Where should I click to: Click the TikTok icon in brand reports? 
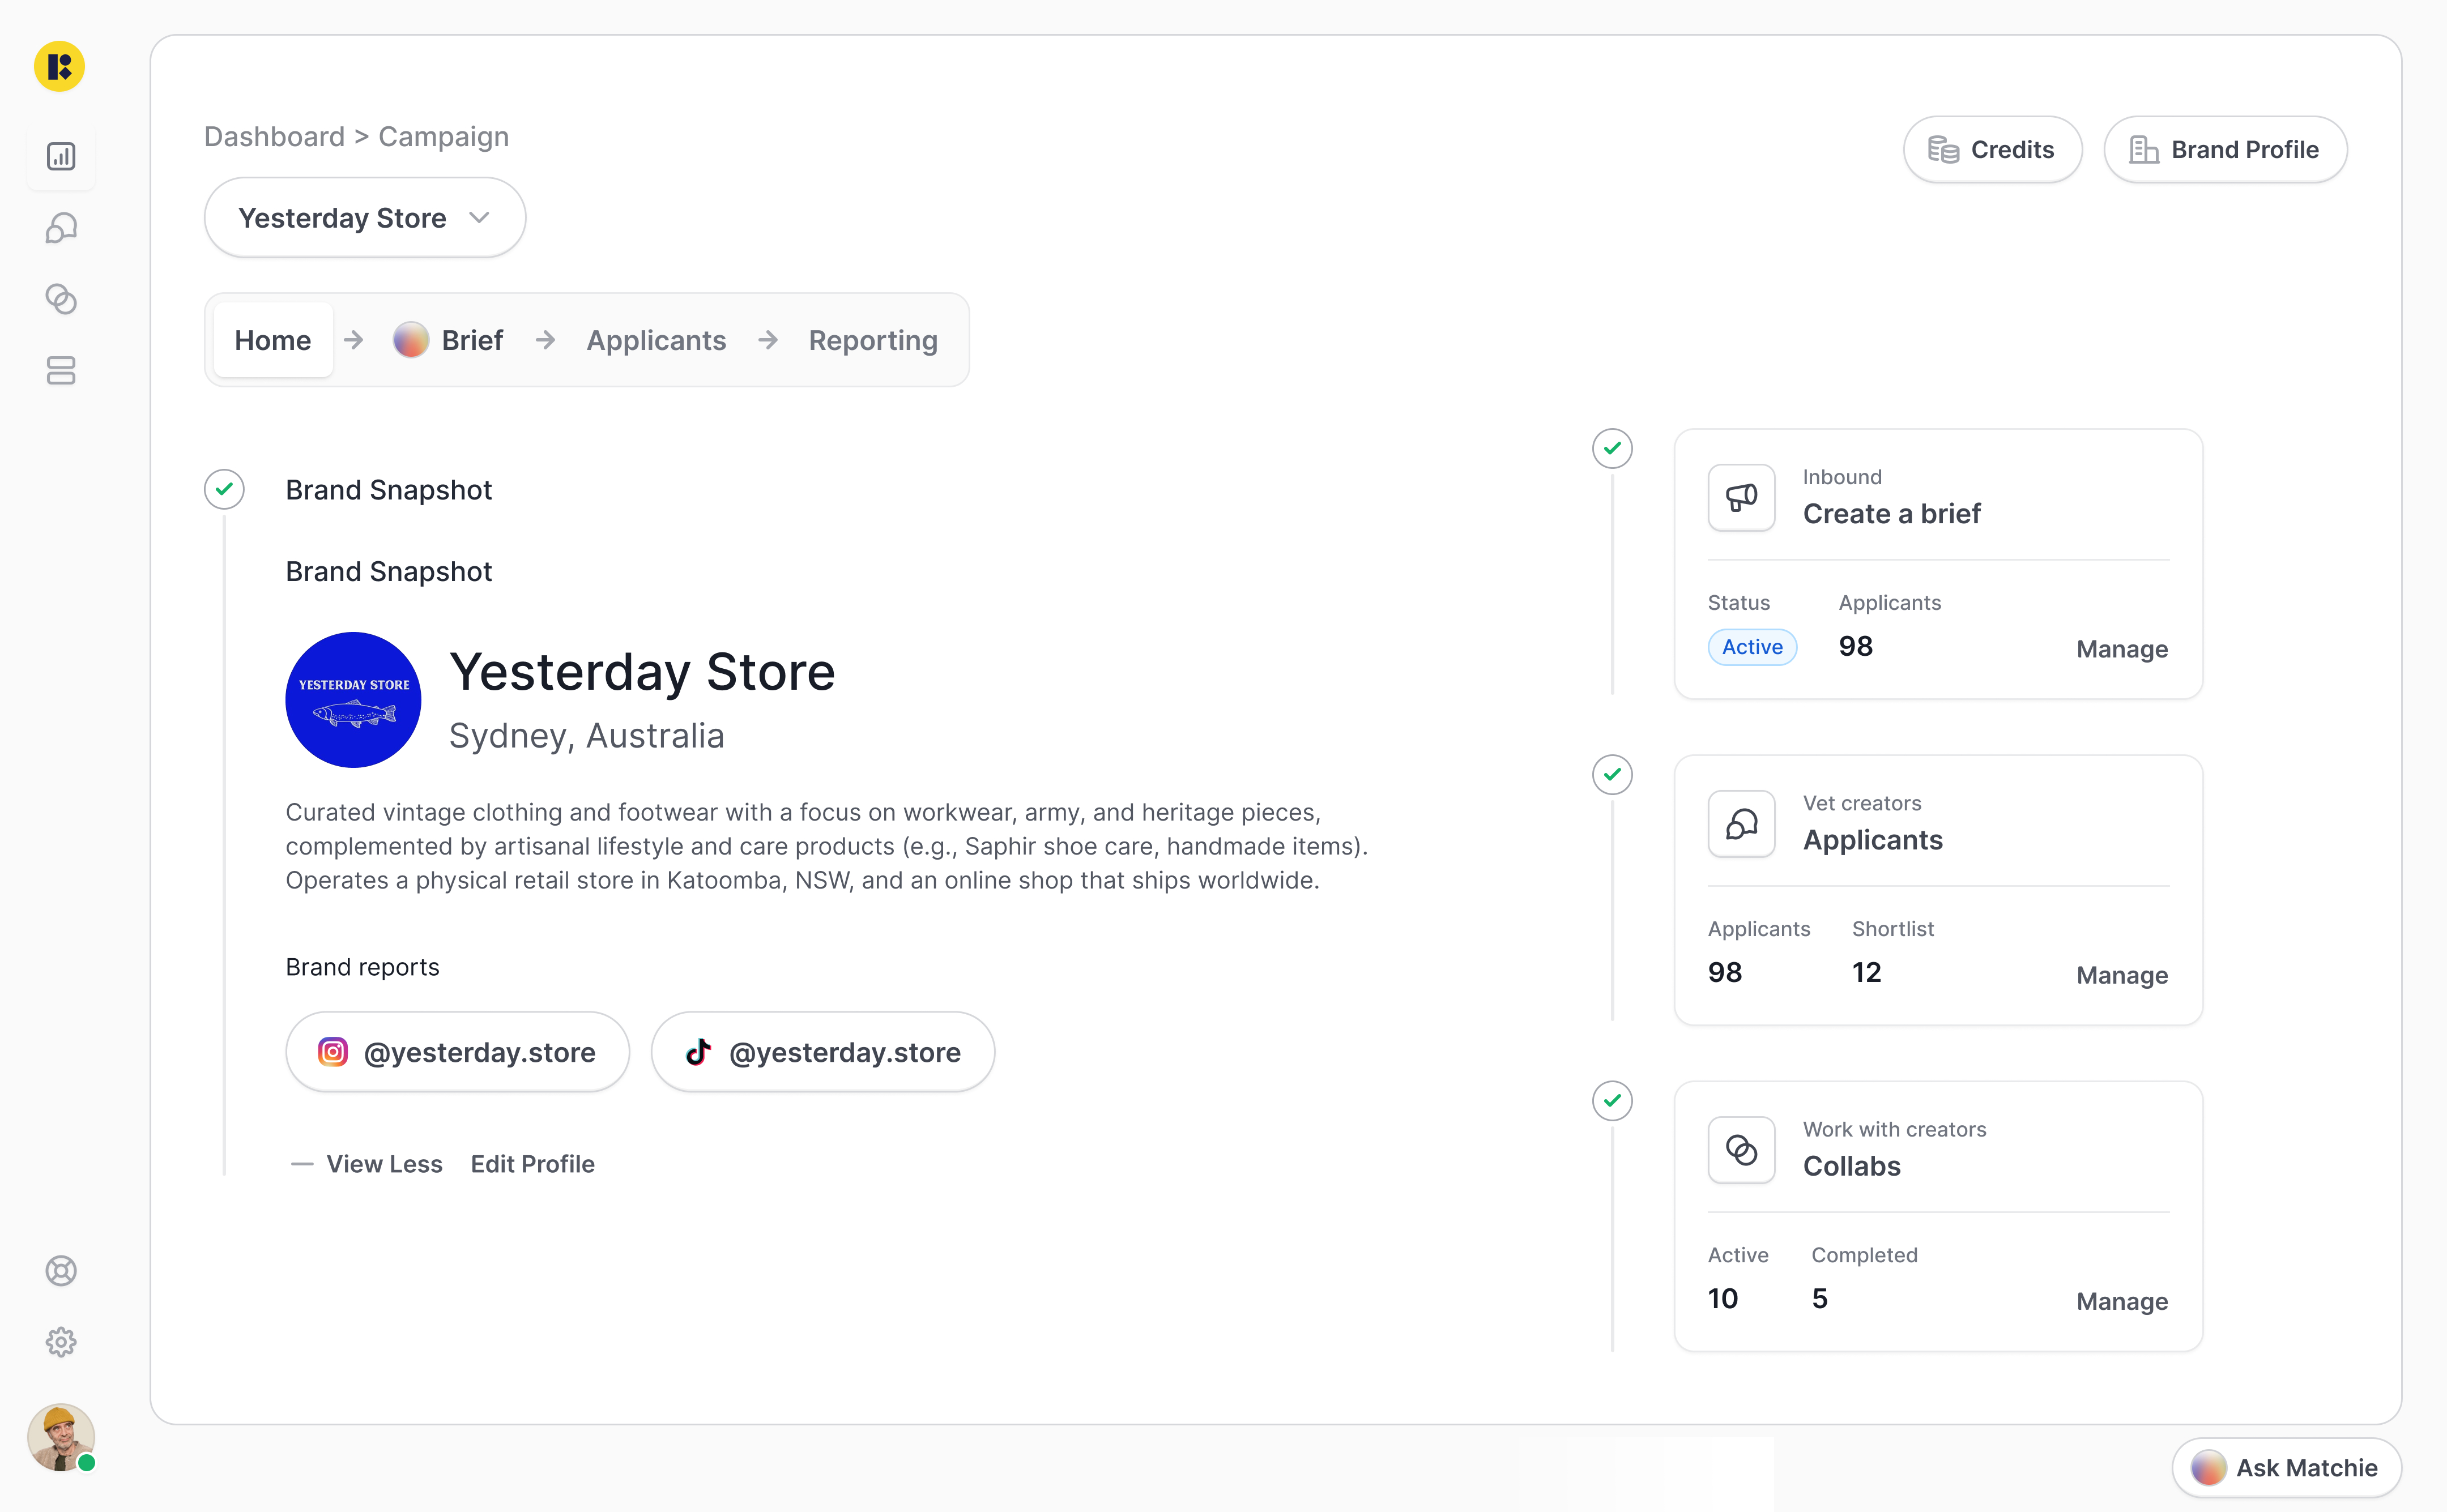click(x=698, y=1052)
